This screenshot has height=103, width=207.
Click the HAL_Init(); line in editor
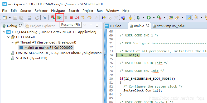130,55
